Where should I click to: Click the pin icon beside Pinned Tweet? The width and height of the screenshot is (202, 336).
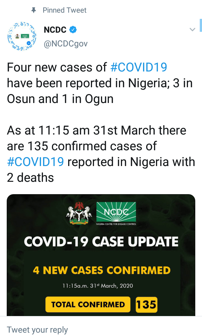[x=34, y=10]
